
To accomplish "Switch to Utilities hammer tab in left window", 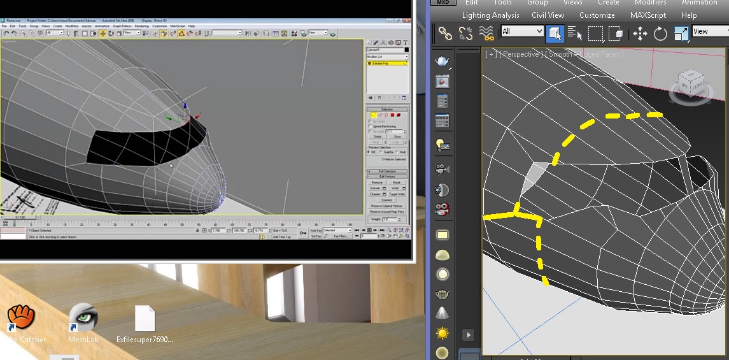I will click(406, 42).
